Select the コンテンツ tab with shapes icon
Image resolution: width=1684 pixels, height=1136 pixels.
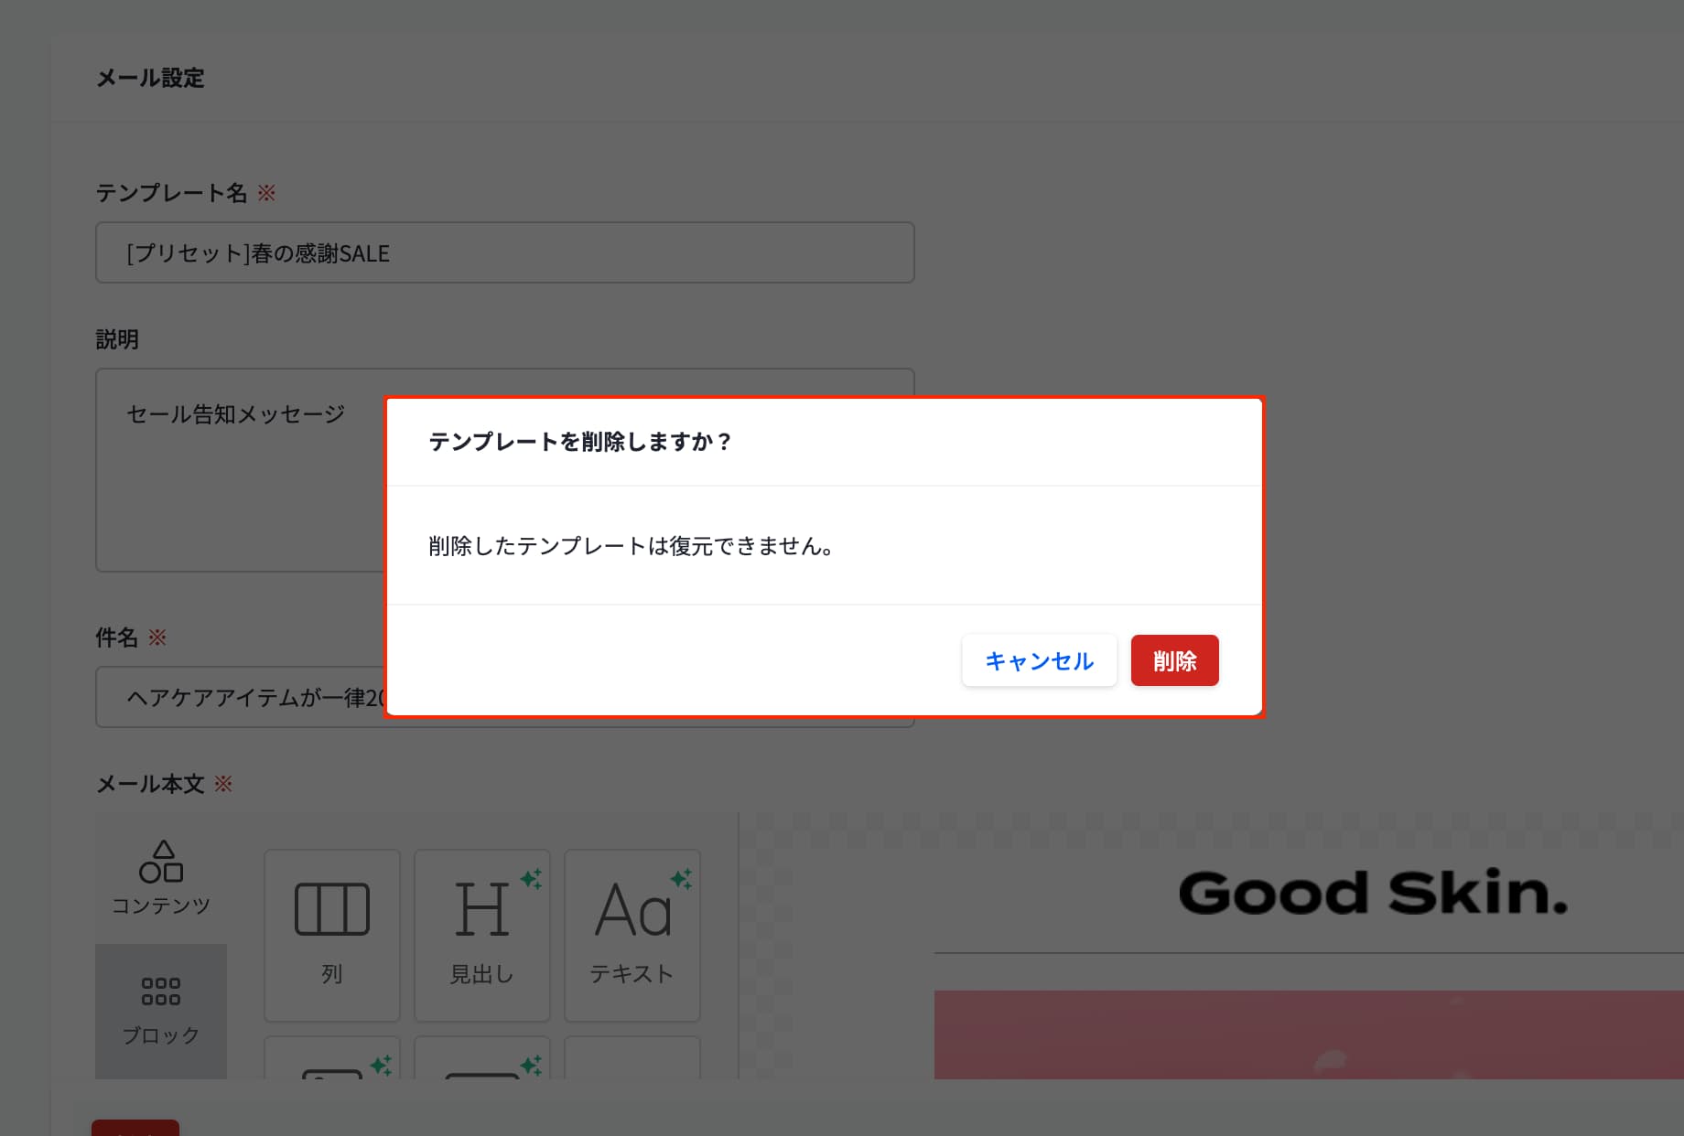[x=161, y=878]
